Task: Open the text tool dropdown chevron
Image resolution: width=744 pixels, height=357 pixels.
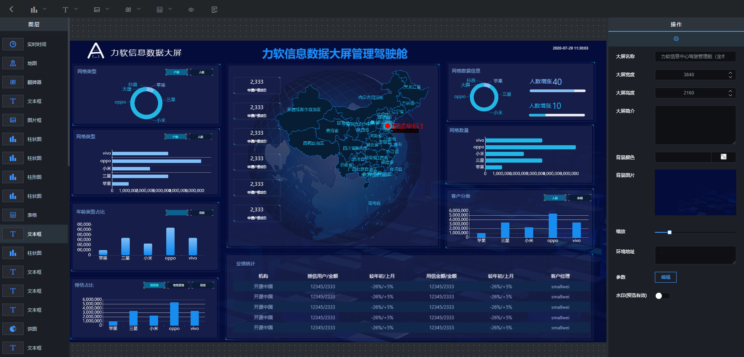Action: point(76,9)
